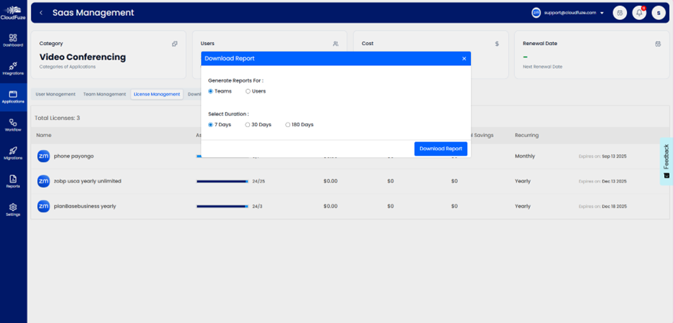The height and width of the screenshot is (323, 675).
Task: Click the Download Report button
Action: tap(440, 149)
